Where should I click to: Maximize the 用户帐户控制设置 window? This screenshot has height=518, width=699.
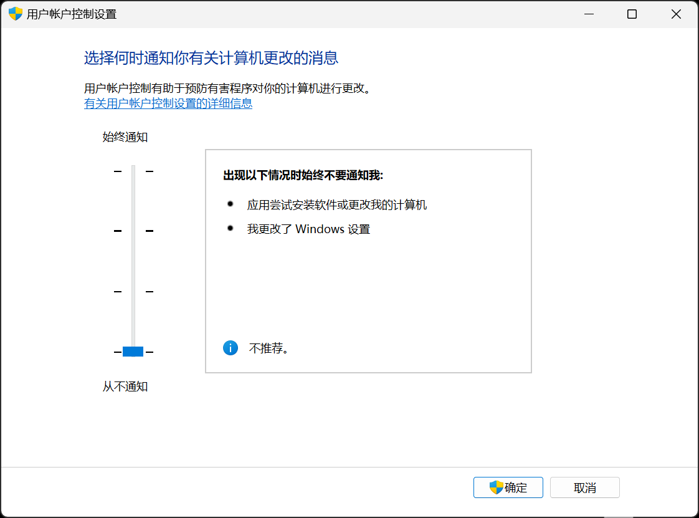coord(632,14)
